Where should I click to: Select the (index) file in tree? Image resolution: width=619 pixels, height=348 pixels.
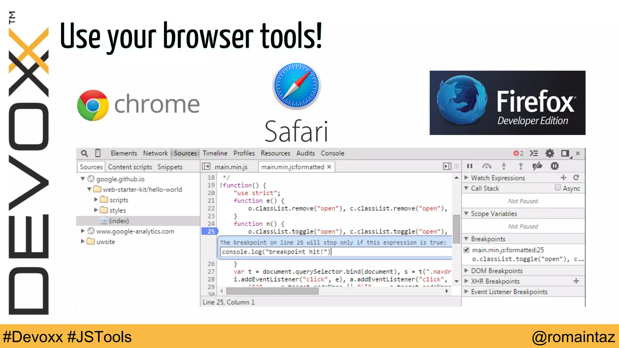point(138,221)
